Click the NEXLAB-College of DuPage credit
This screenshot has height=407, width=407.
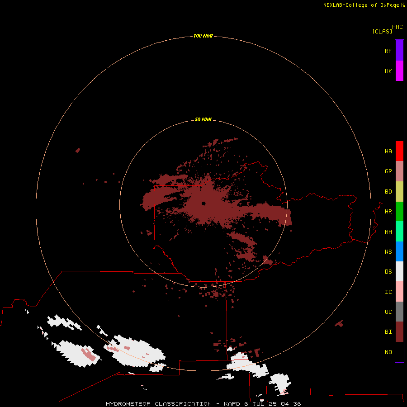364,5
